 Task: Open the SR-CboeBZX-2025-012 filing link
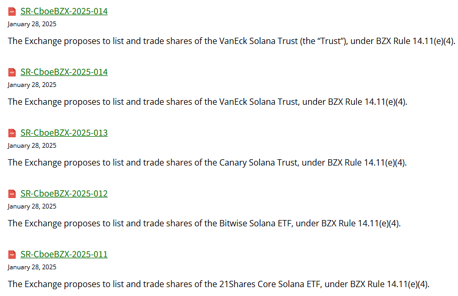tap(64, 194)
